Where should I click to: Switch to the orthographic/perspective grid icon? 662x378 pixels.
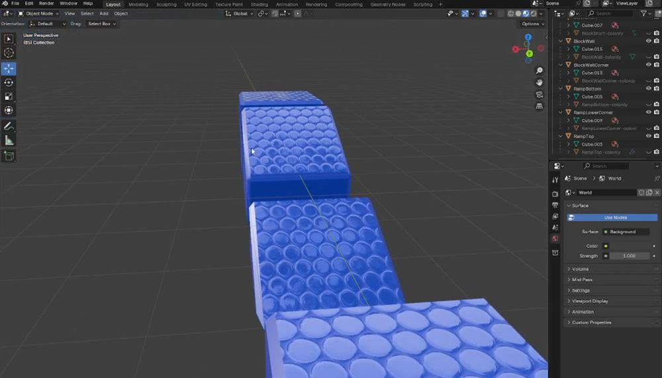pyautogui.click(x=539, y=106)
